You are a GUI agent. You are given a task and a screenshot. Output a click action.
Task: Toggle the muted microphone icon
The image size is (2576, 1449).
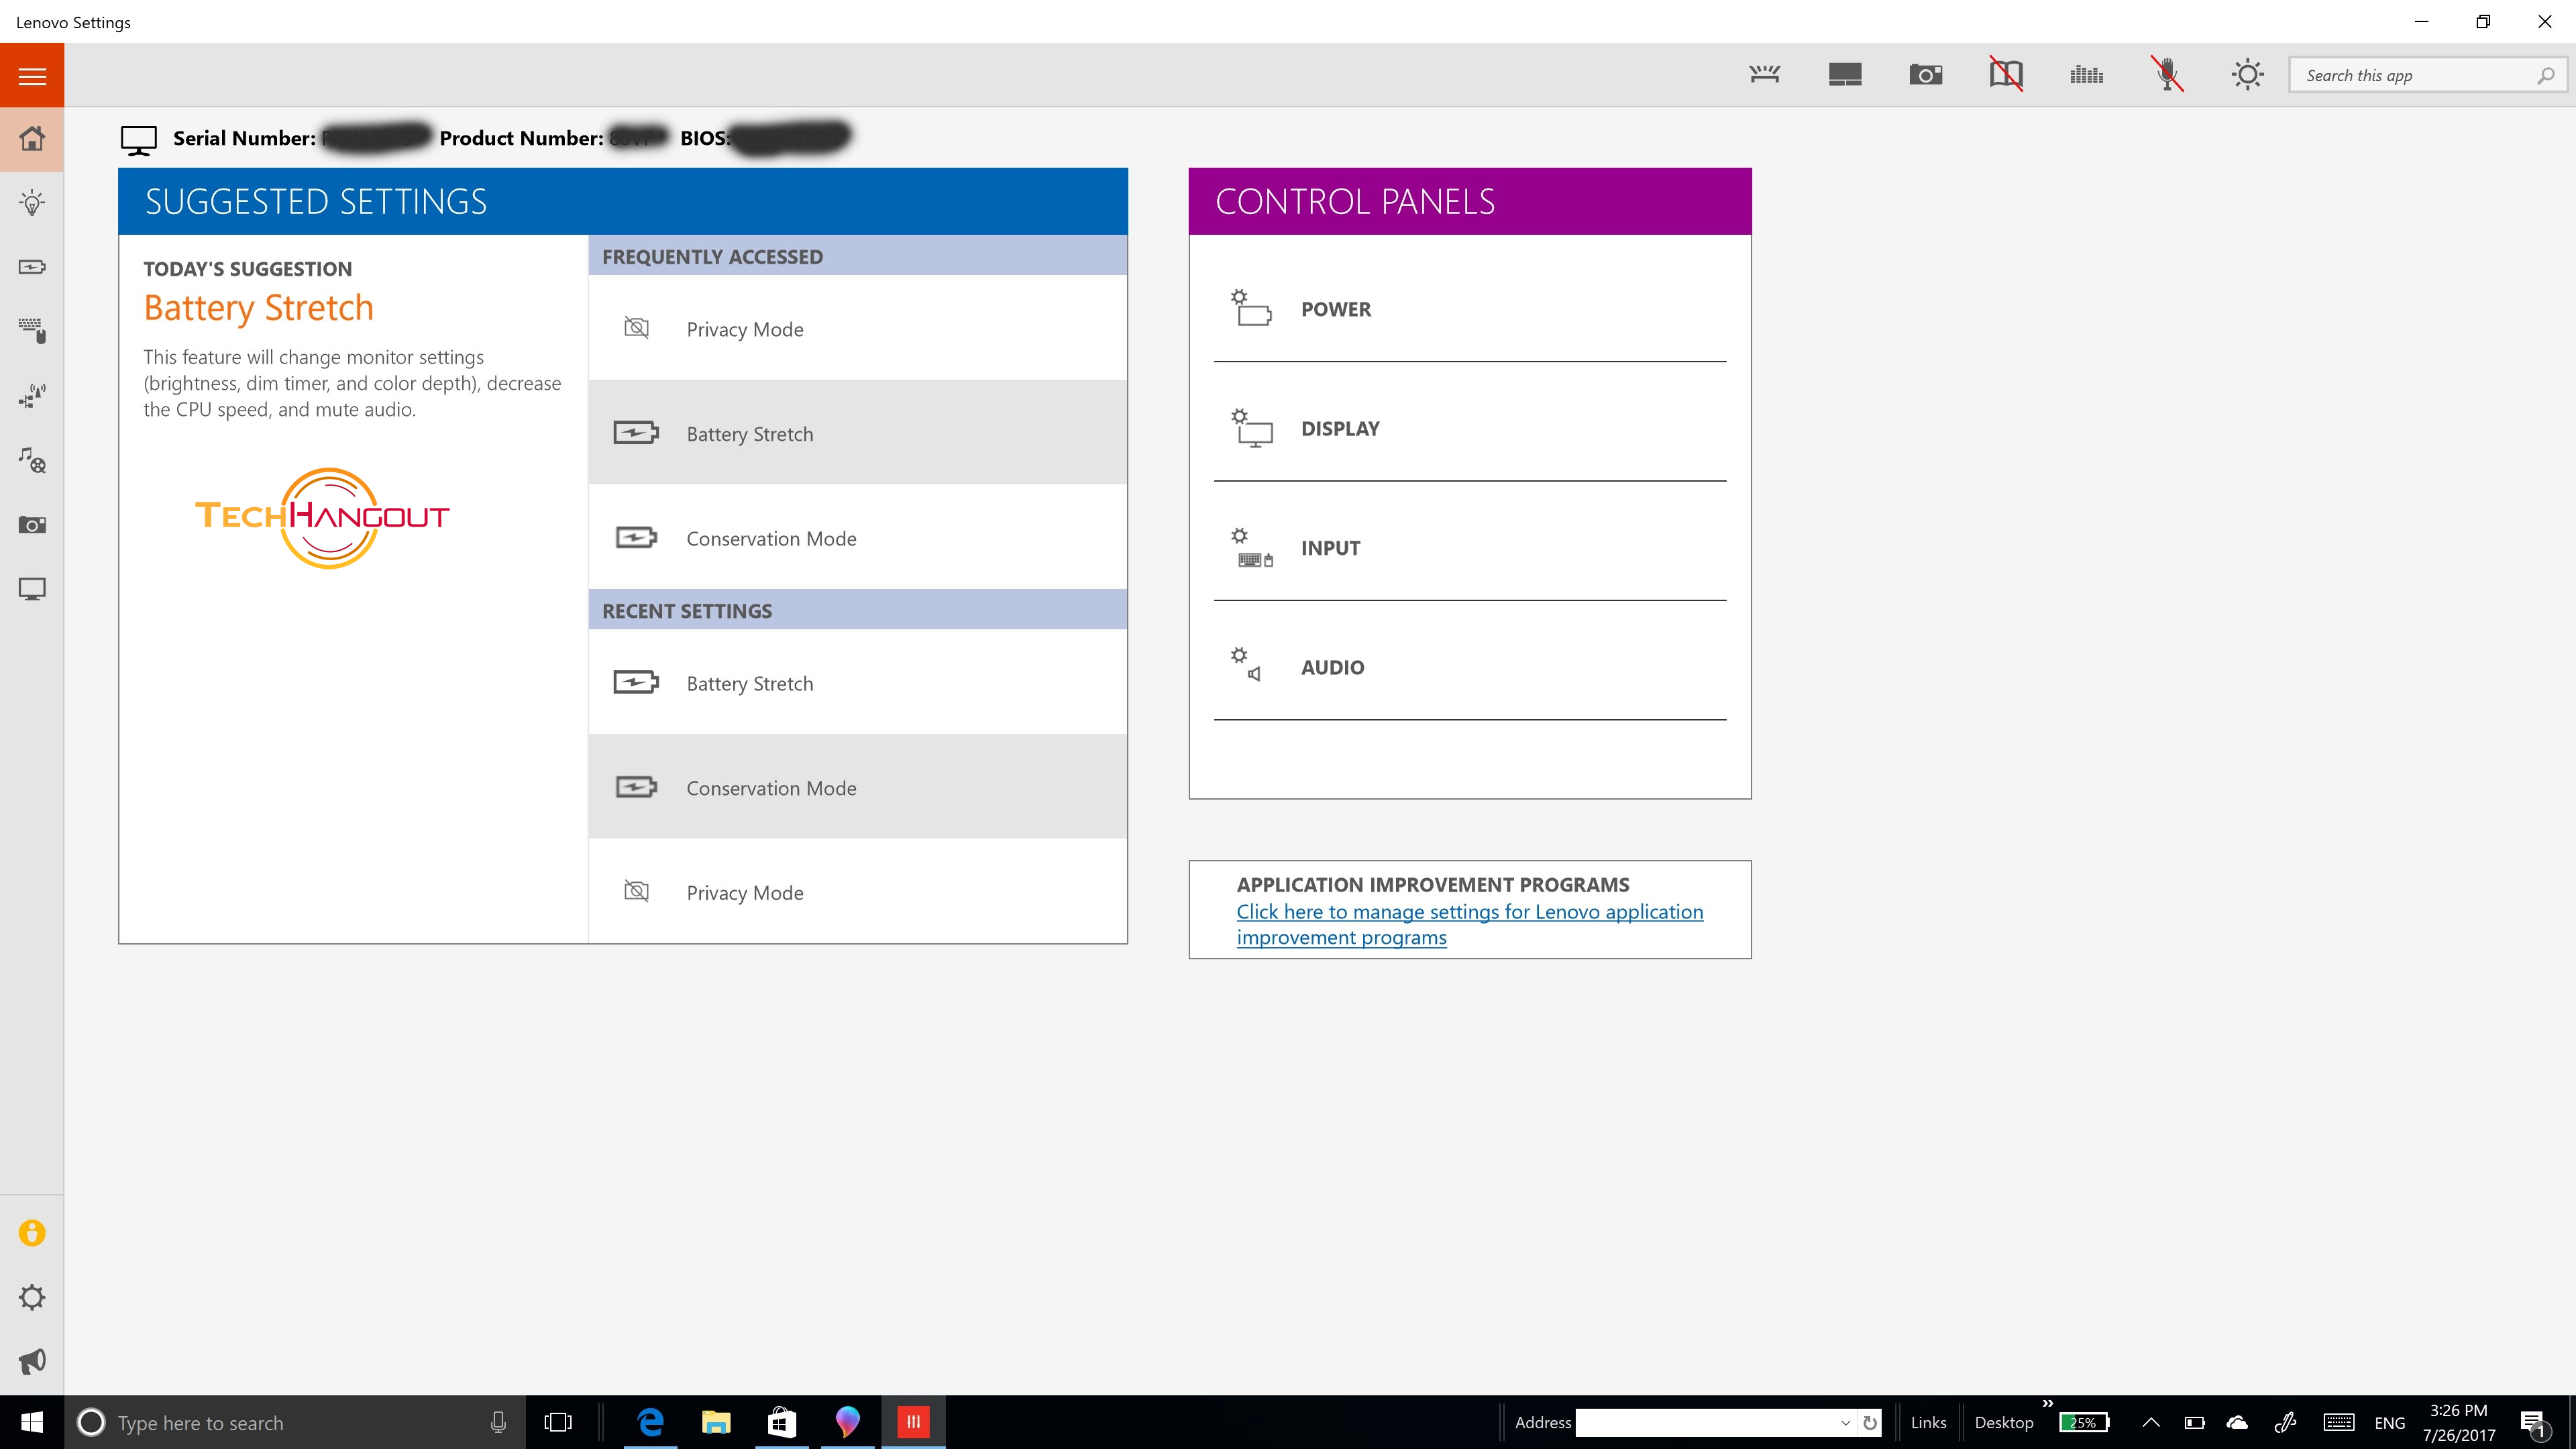2167,75
